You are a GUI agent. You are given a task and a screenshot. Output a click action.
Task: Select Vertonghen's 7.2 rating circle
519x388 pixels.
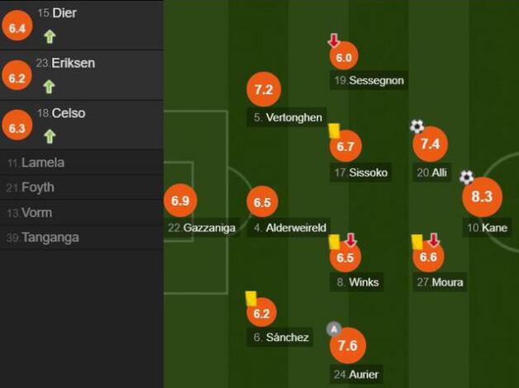[x=264, y=89]
